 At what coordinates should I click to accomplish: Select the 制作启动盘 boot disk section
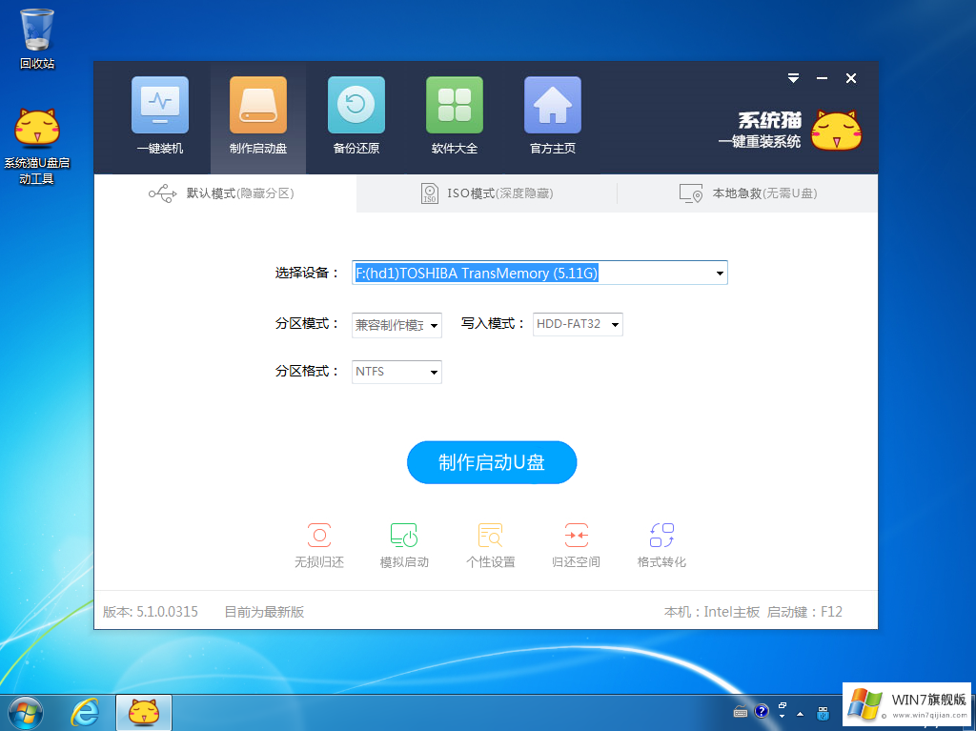pyautogui.click(x=258, y=116)
